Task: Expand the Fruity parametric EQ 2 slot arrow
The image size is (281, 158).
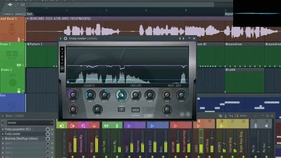Action: [3, 129]
